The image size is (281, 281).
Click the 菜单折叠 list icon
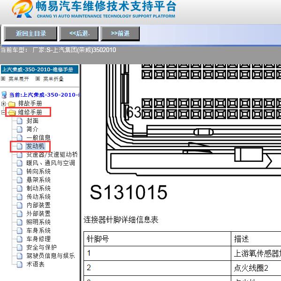coord(38,78)
